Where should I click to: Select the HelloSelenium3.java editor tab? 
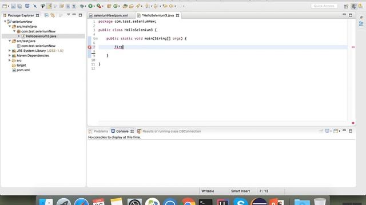[x=158, y=15]
